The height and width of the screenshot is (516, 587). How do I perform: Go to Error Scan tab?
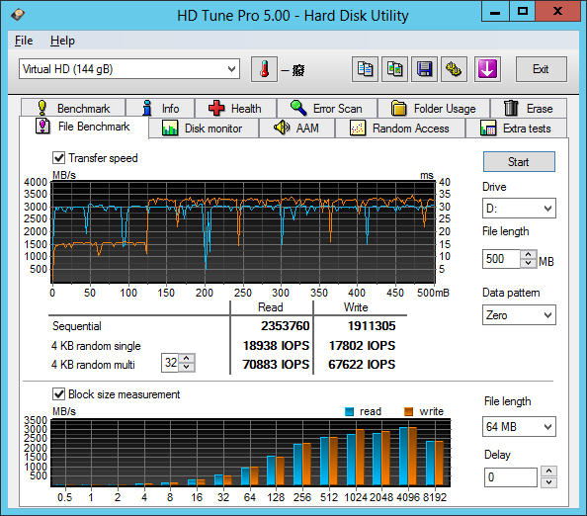click(327, 108)
